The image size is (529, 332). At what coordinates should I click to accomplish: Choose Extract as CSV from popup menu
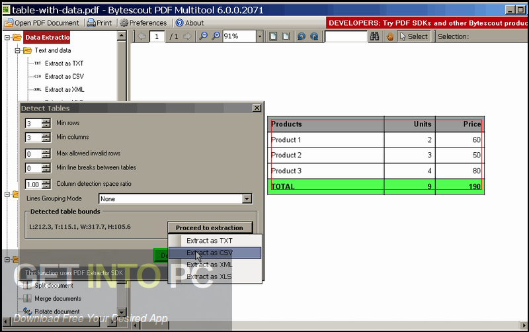[215, 253]
